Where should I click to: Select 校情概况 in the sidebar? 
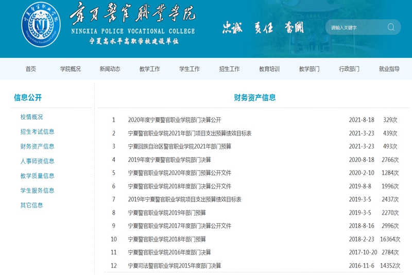click(32, 117)
